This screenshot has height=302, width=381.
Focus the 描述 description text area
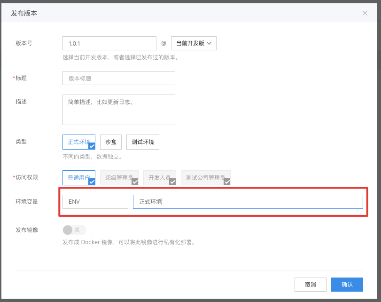[x=118, y=110]
